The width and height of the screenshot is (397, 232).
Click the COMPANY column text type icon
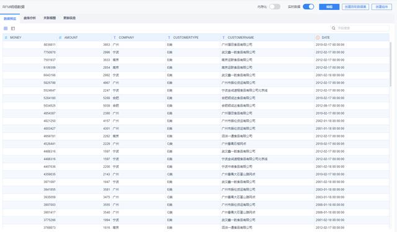[x=115, y=37]
